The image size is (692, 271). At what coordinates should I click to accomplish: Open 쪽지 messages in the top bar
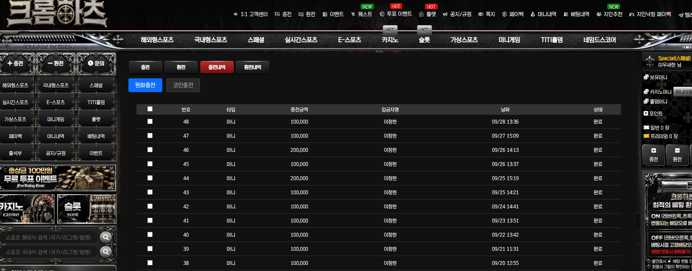486,14
